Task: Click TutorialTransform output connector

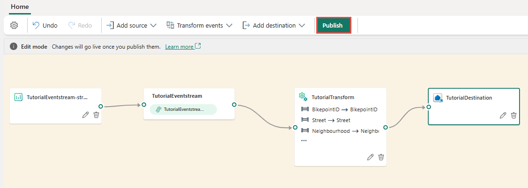Action: click(x=386, y=127)
